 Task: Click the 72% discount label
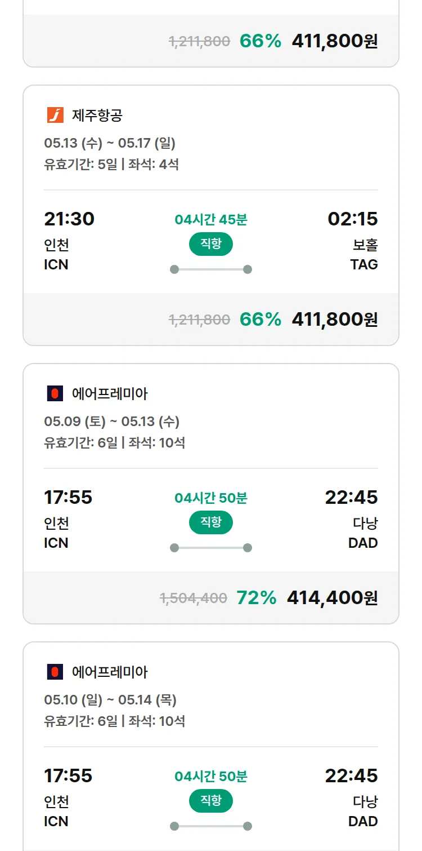tap(257, 597)
